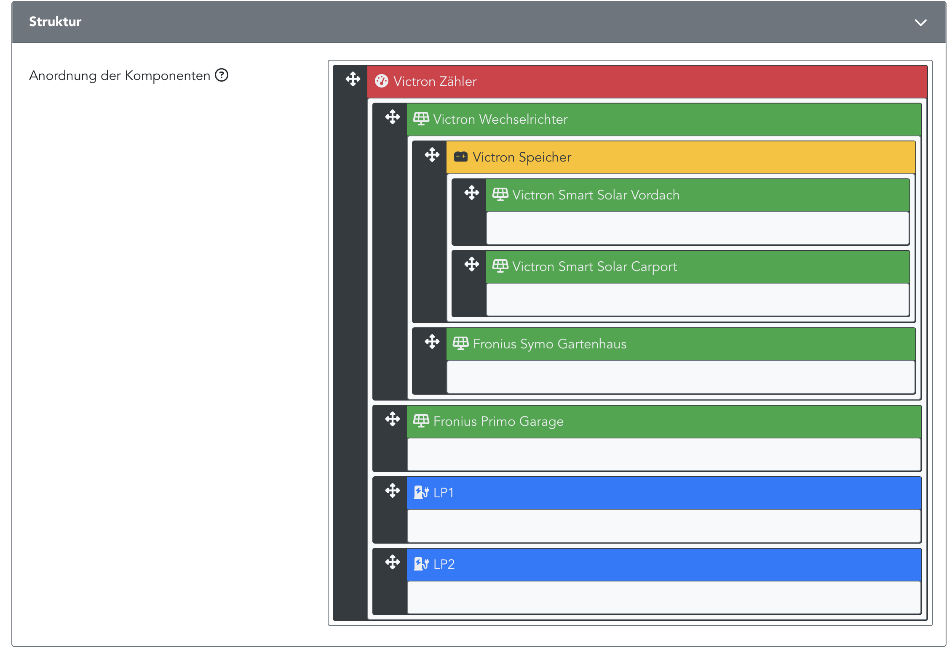Click empty child area under Fronius Symo Gartenhaus
Viewport: 952px width, 653px height.
pyautogui.click(x=680, y=377)
